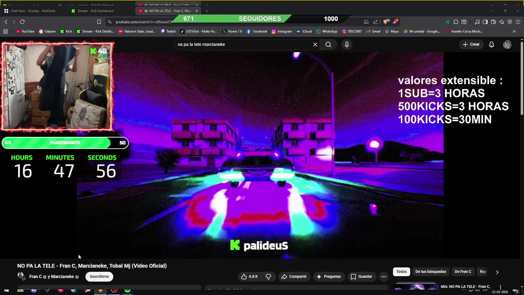Screen dimensions: 524x295
Task: Show more filter chips with right chevron
Action: [x=497, y=272]
